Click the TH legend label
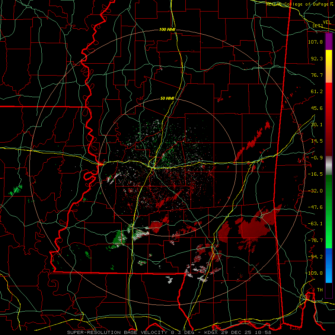Image resolution: width=335 pixels, height=335 pixels. [x=320, y=290]
